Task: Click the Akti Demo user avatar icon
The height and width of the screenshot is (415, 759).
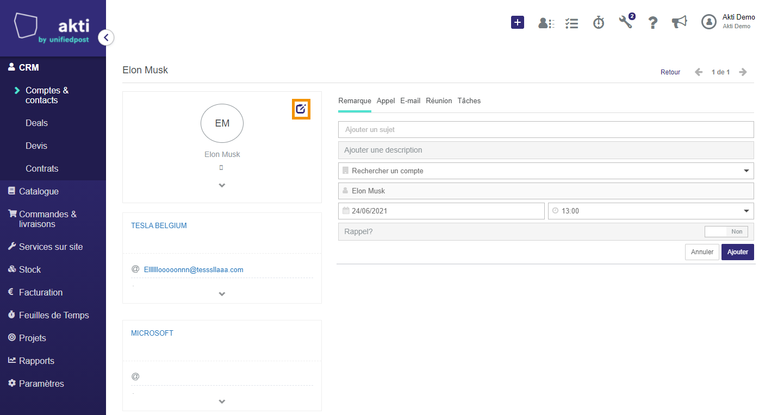Action: click(x=709, y=22)
